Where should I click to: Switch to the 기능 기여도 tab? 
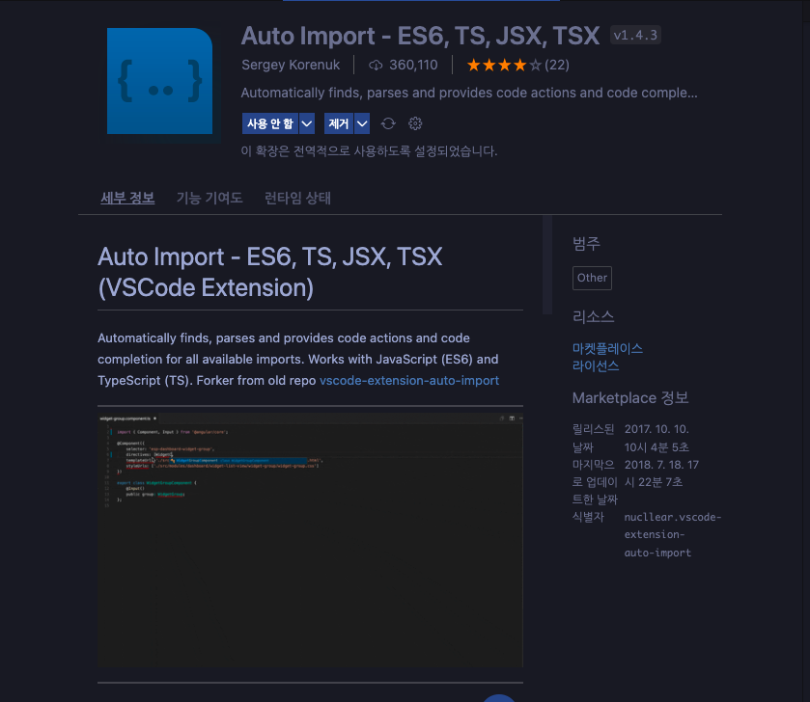click(x=209, y=198)
